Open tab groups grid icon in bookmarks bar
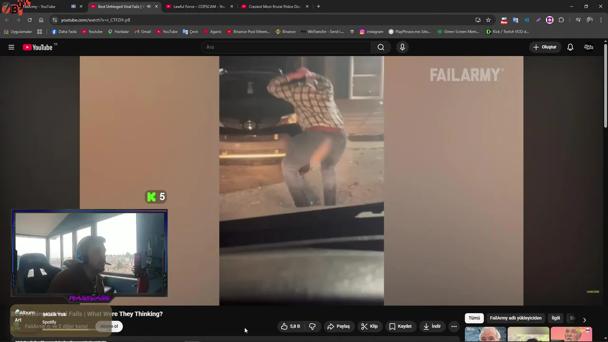This screenshot has width=608, height=342. tap(39, 32)
